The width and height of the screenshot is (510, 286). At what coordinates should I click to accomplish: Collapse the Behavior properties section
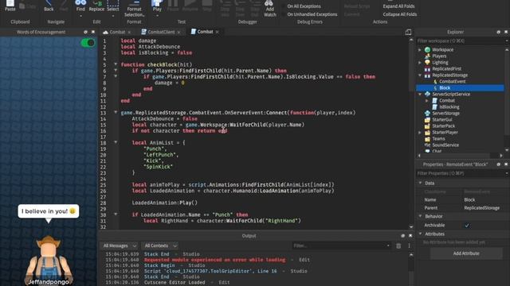click(420, 216)
